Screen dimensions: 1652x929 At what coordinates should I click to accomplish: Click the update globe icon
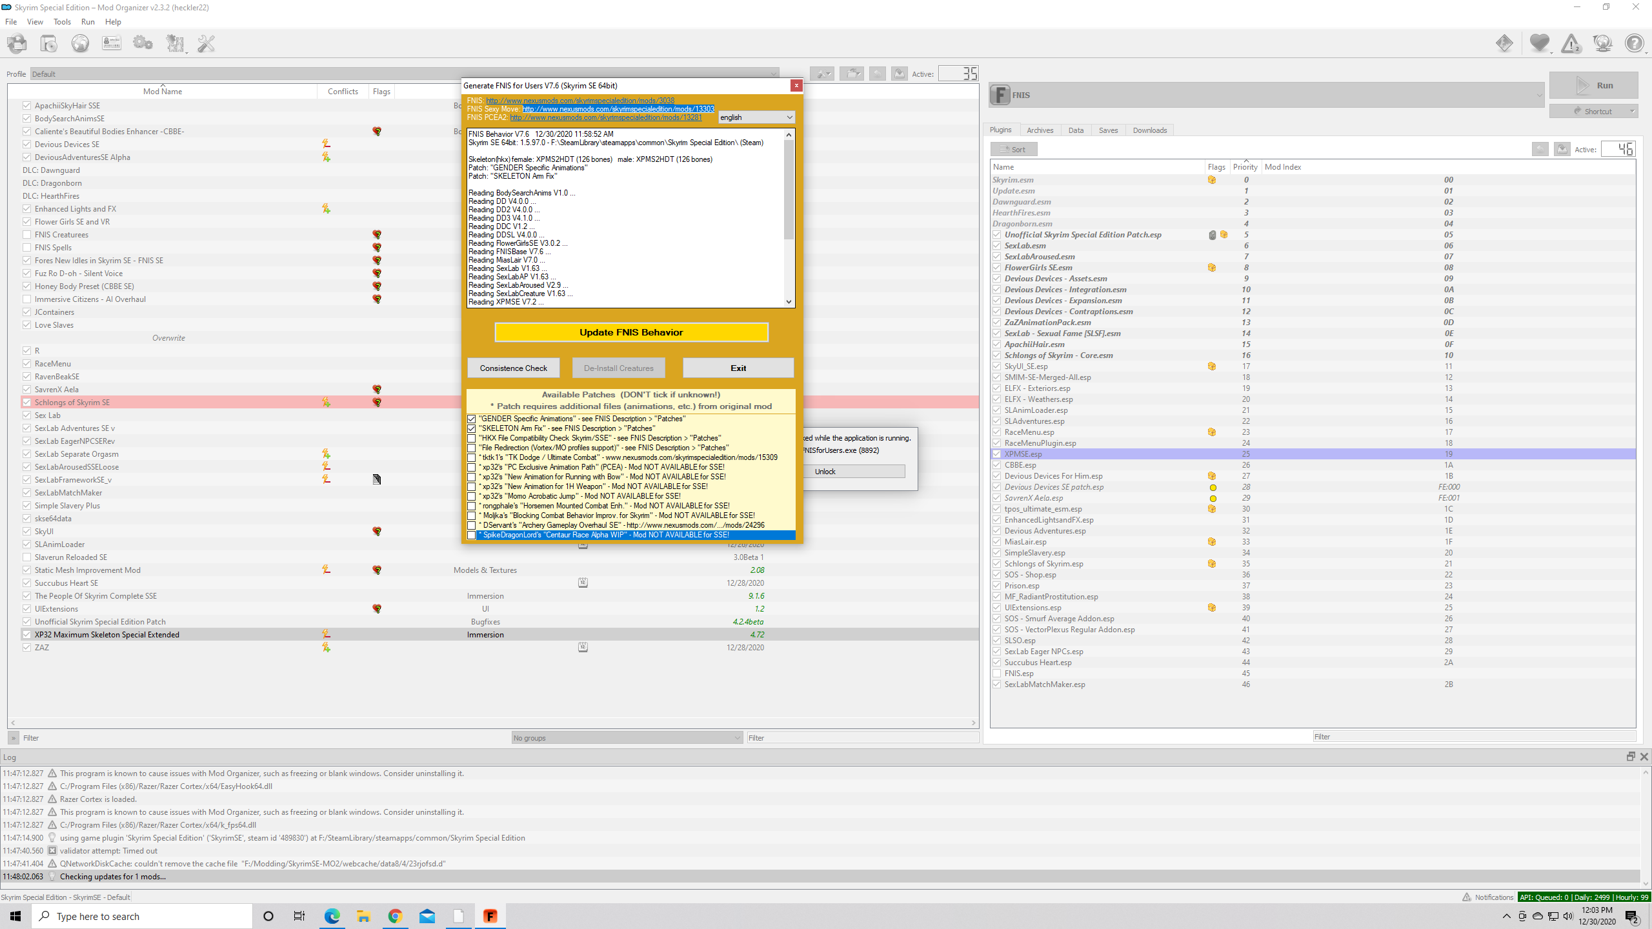click(1603, 44)
